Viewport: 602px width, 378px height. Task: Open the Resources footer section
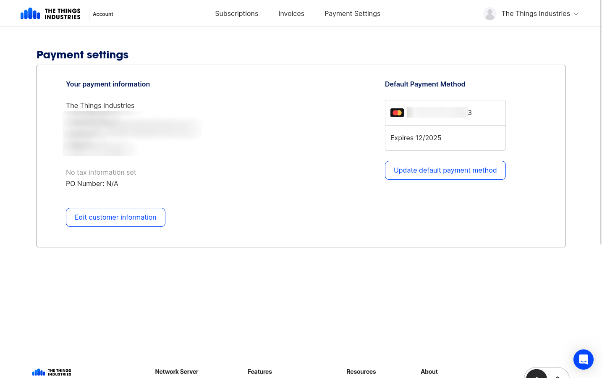pyautogui.click(x=361, y=372)
